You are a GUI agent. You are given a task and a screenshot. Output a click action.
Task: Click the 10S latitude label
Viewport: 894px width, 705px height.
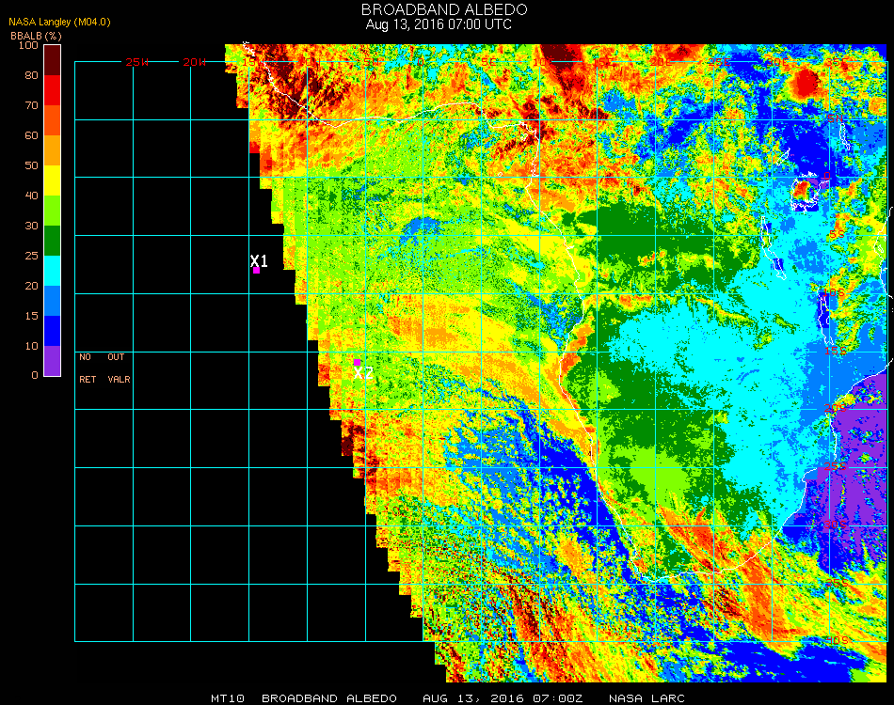[834, 292]
